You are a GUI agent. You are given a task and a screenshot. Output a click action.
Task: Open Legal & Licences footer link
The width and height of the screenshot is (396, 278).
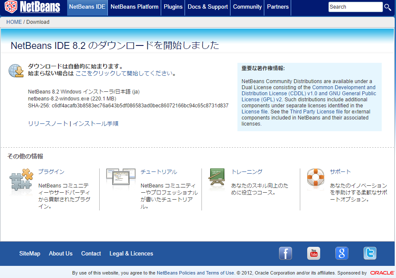[131, 253]
